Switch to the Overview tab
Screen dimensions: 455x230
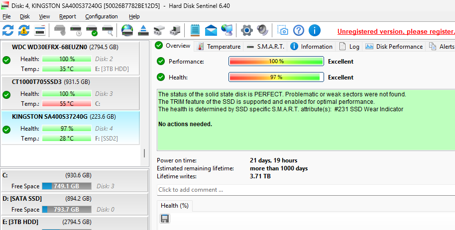[173, 46]
